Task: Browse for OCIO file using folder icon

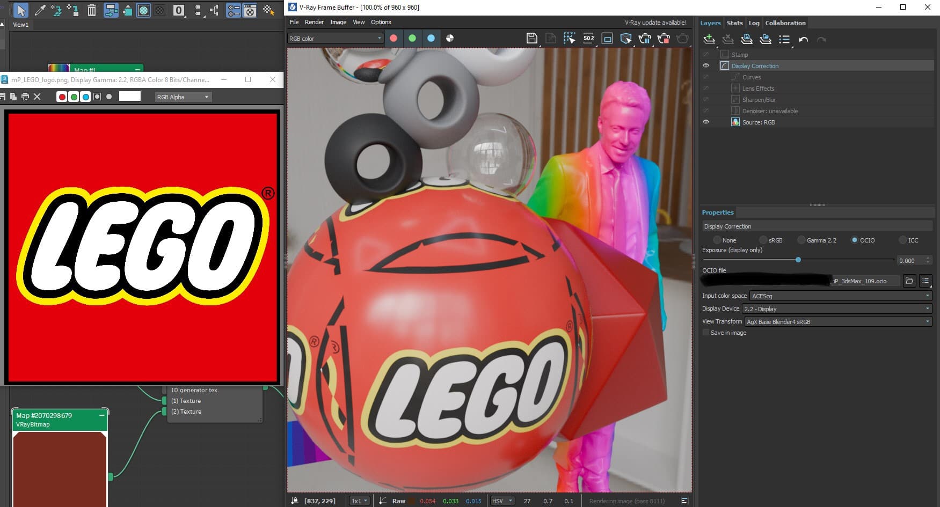Action: [x=909, y=281]
